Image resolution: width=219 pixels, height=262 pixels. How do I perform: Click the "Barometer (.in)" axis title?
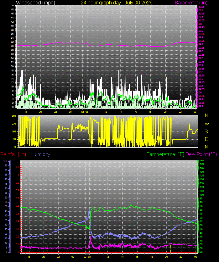click(x=191, y=3)
